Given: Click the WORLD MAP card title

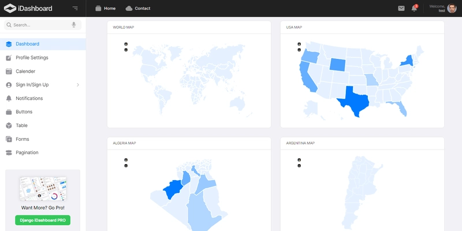Looking at the screenshot, I should [124, 27].
